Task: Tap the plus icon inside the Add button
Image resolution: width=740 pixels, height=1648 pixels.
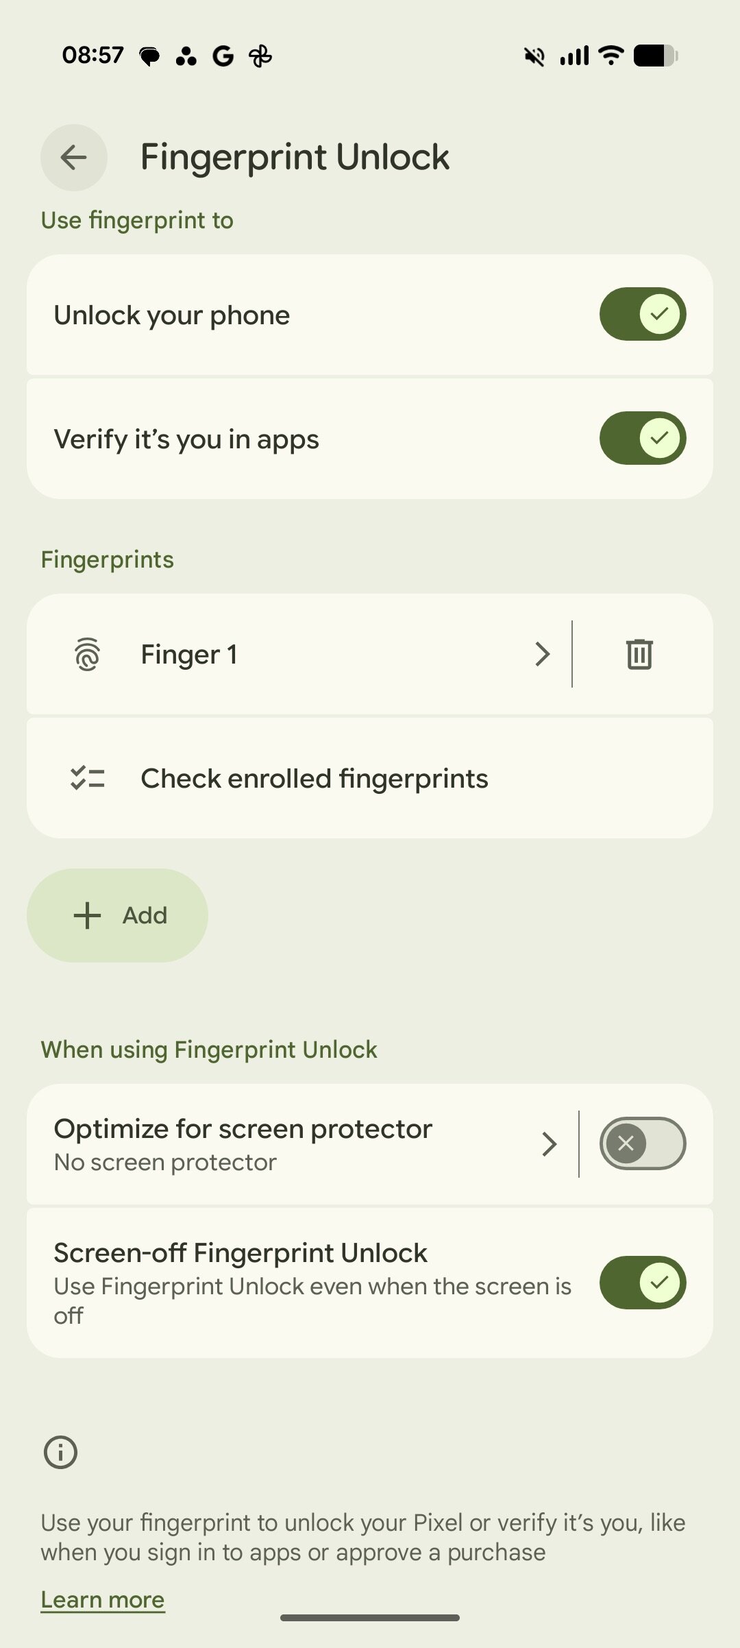Action: tap(87, 914)
